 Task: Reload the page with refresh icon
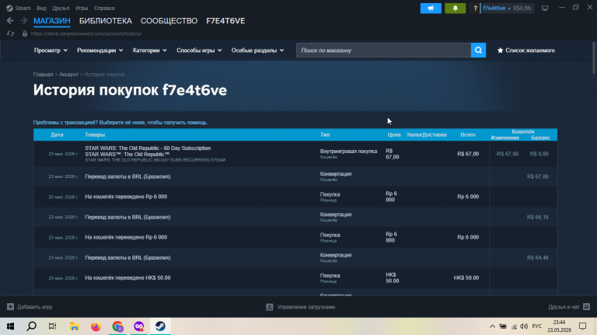coord(10,33)
